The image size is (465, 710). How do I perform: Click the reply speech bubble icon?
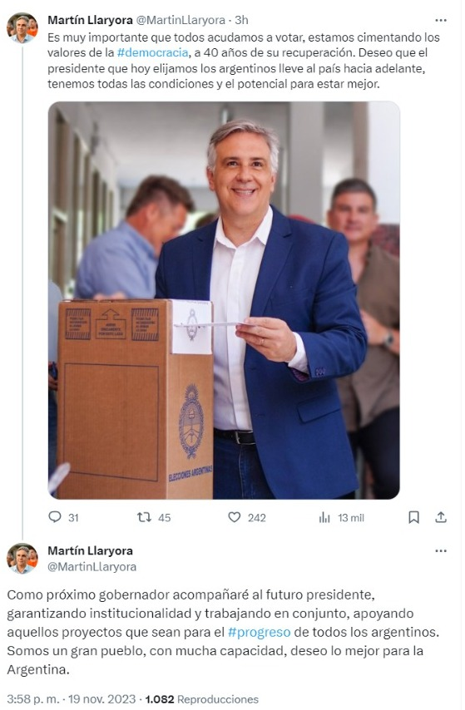(x=55, y=516)
